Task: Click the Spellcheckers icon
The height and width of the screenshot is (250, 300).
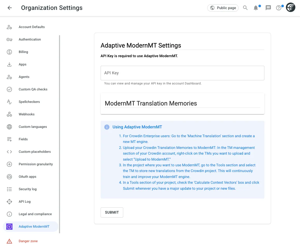Action: 9,102
